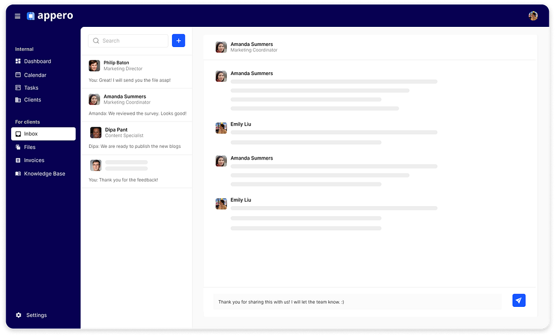Click the Settings gear icon
555x336 pixels.
[17, 315]
